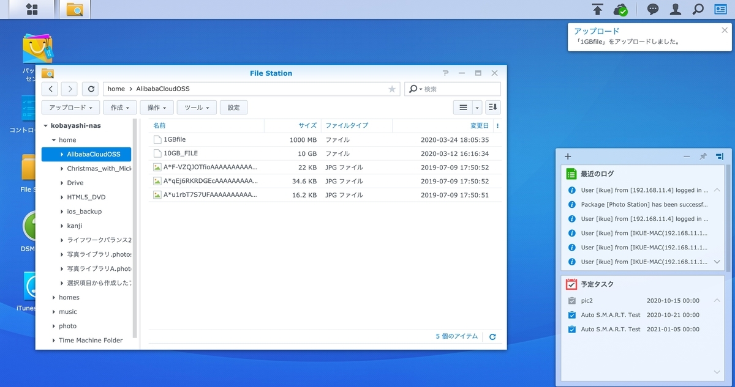This screenshot has height=387, width=735.
Task: Open the ツール dropdown button
Action: click(197, 108)
